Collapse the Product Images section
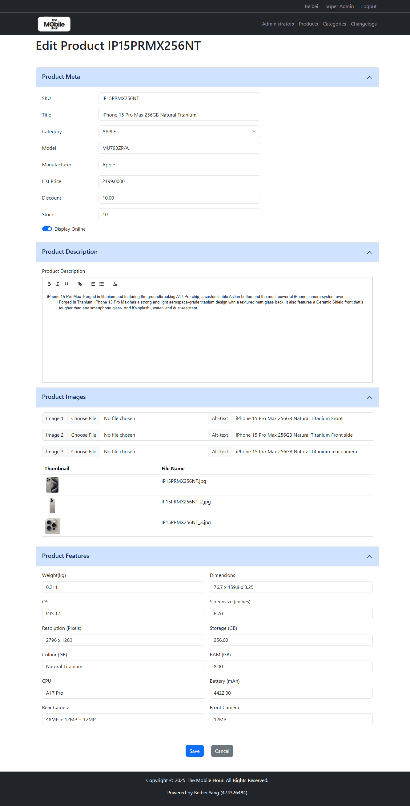The height and width of the screenshot is (806, 410). [x=369, y=397]
